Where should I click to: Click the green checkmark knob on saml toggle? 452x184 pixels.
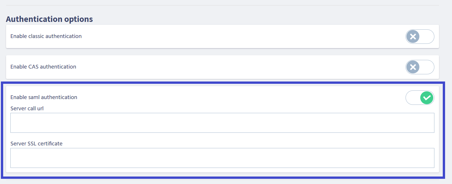pyautogui.click(x=427, y=98)
